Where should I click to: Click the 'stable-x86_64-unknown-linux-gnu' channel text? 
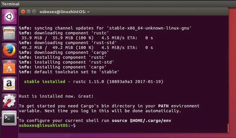pos(150,28)
